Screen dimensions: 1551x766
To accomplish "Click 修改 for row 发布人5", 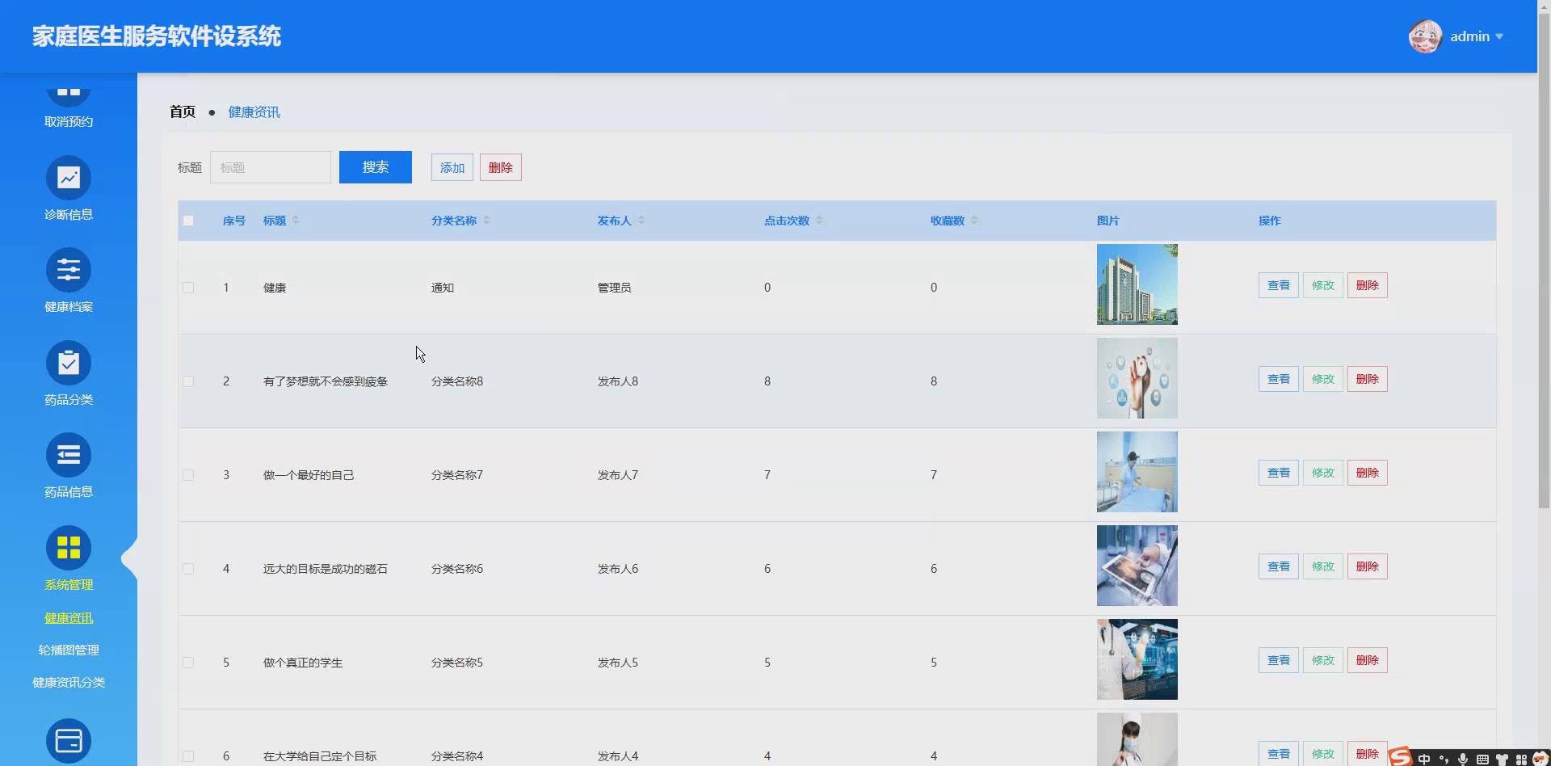I will click(x=1323, y=660).
